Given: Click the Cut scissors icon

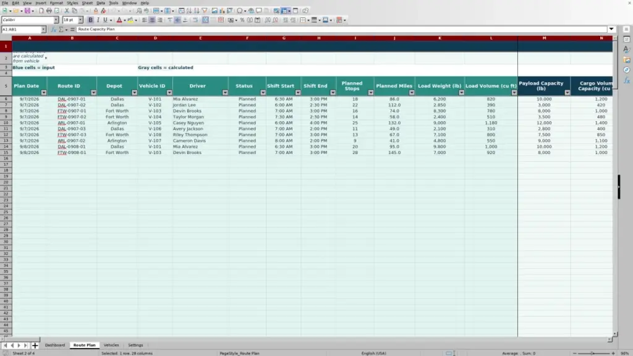Looking at the screenshot, I should 67,11.
